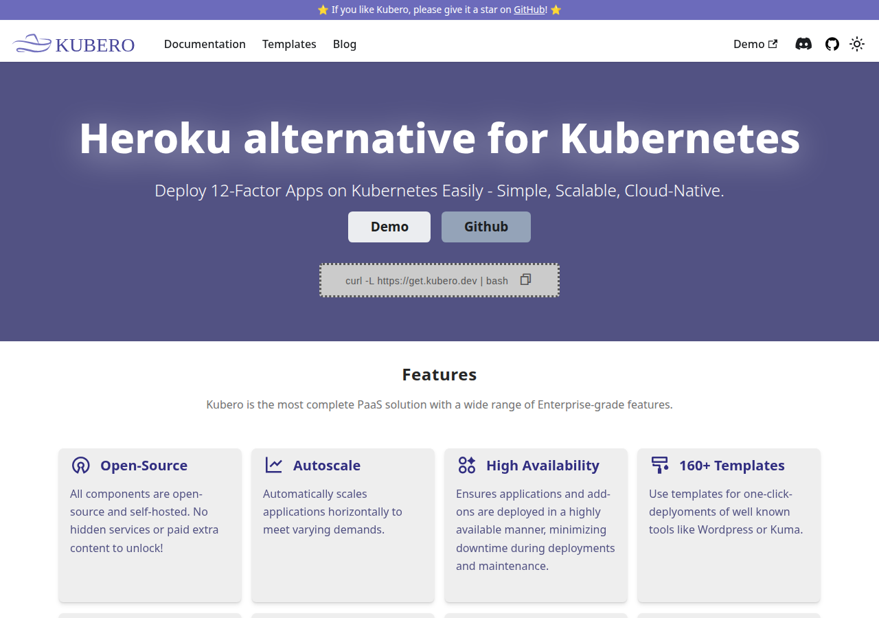This screenshot has height=618, width=879.
Task: Click the High Availability card title
Action: (x=543, y=466)
